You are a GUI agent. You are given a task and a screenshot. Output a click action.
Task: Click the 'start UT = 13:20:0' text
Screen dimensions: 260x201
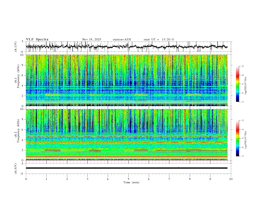click(x=159, y=39)
